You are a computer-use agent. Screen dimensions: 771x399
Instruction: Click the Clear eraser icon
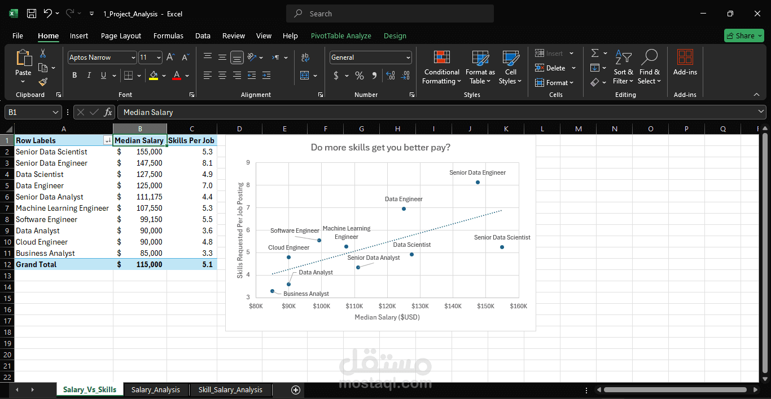tap(595, 82)
